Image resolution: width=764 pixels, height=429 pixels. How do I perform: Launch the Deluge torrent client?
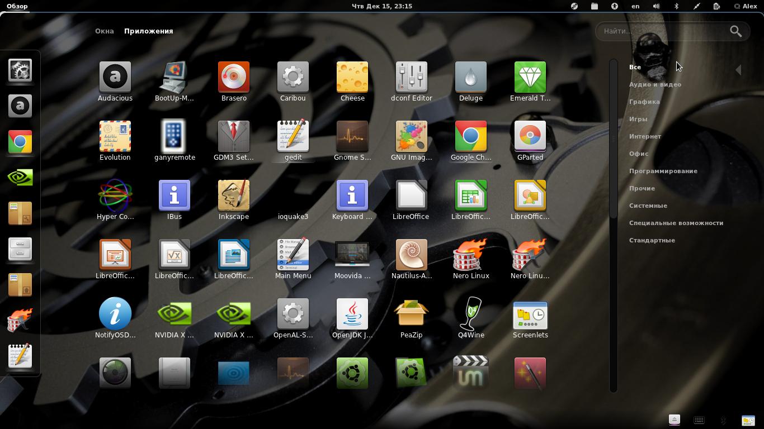click(471, 82)
